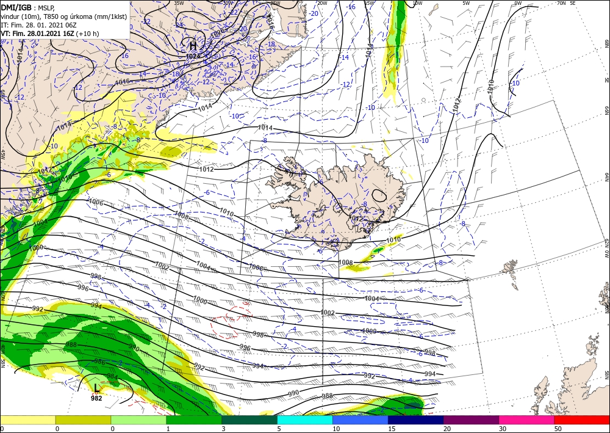Click the 986 isobar label
The image size is (610, 433).
99,362
